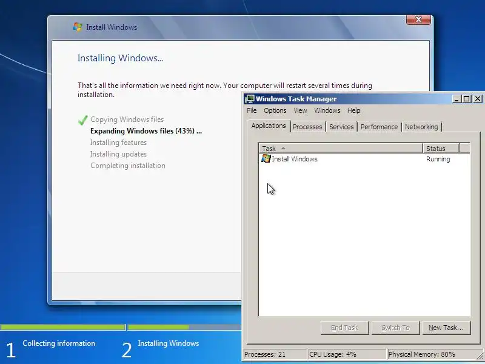Open the File menu in Task Manager
This screenshot has height=364, width=485.
(252, 110)
